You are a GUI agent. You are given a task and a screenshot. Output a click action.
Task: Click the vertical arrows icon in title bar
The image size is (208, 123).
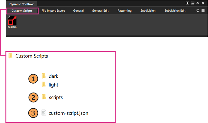(187, 3)
